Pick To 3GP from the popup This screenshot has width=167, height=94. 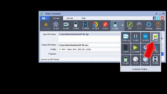coord(126,60)
